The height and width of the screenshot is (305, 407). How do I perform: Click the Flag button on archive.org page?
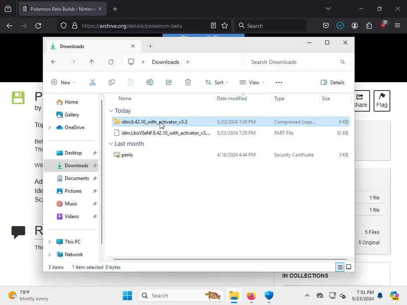[x=382, y=100]
